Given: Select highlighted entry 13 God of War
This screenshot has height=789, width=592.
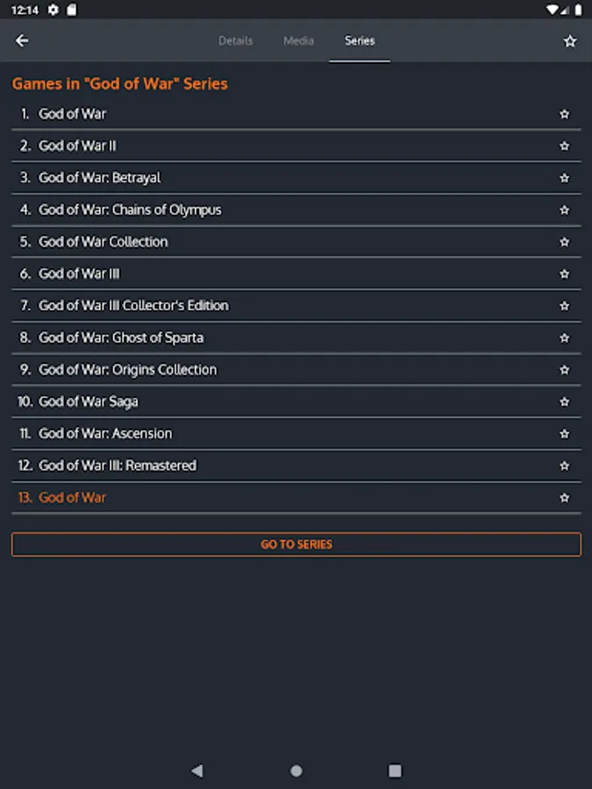Looking at the screenshot, I should point(72,498).
